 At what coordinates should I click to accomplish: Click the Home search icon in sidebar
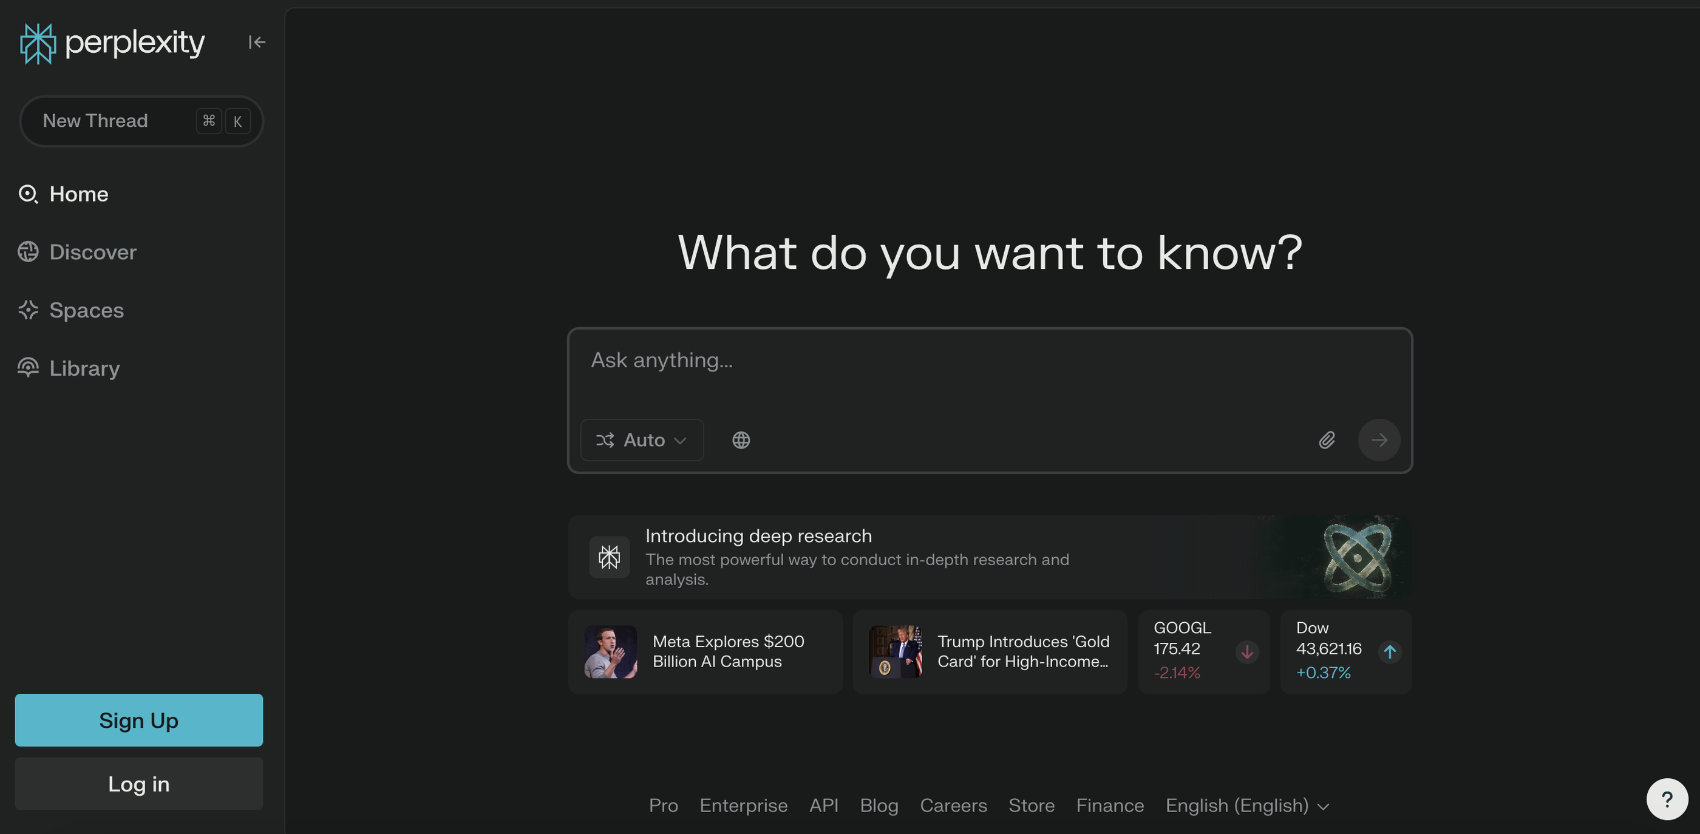click(x=29, y=194)
